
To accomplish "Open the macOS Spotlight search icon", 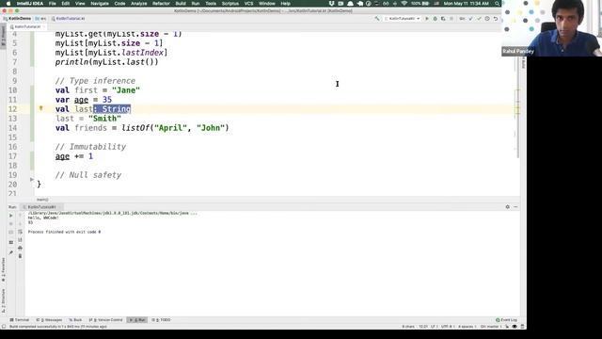I will click(x=498, y=4).
